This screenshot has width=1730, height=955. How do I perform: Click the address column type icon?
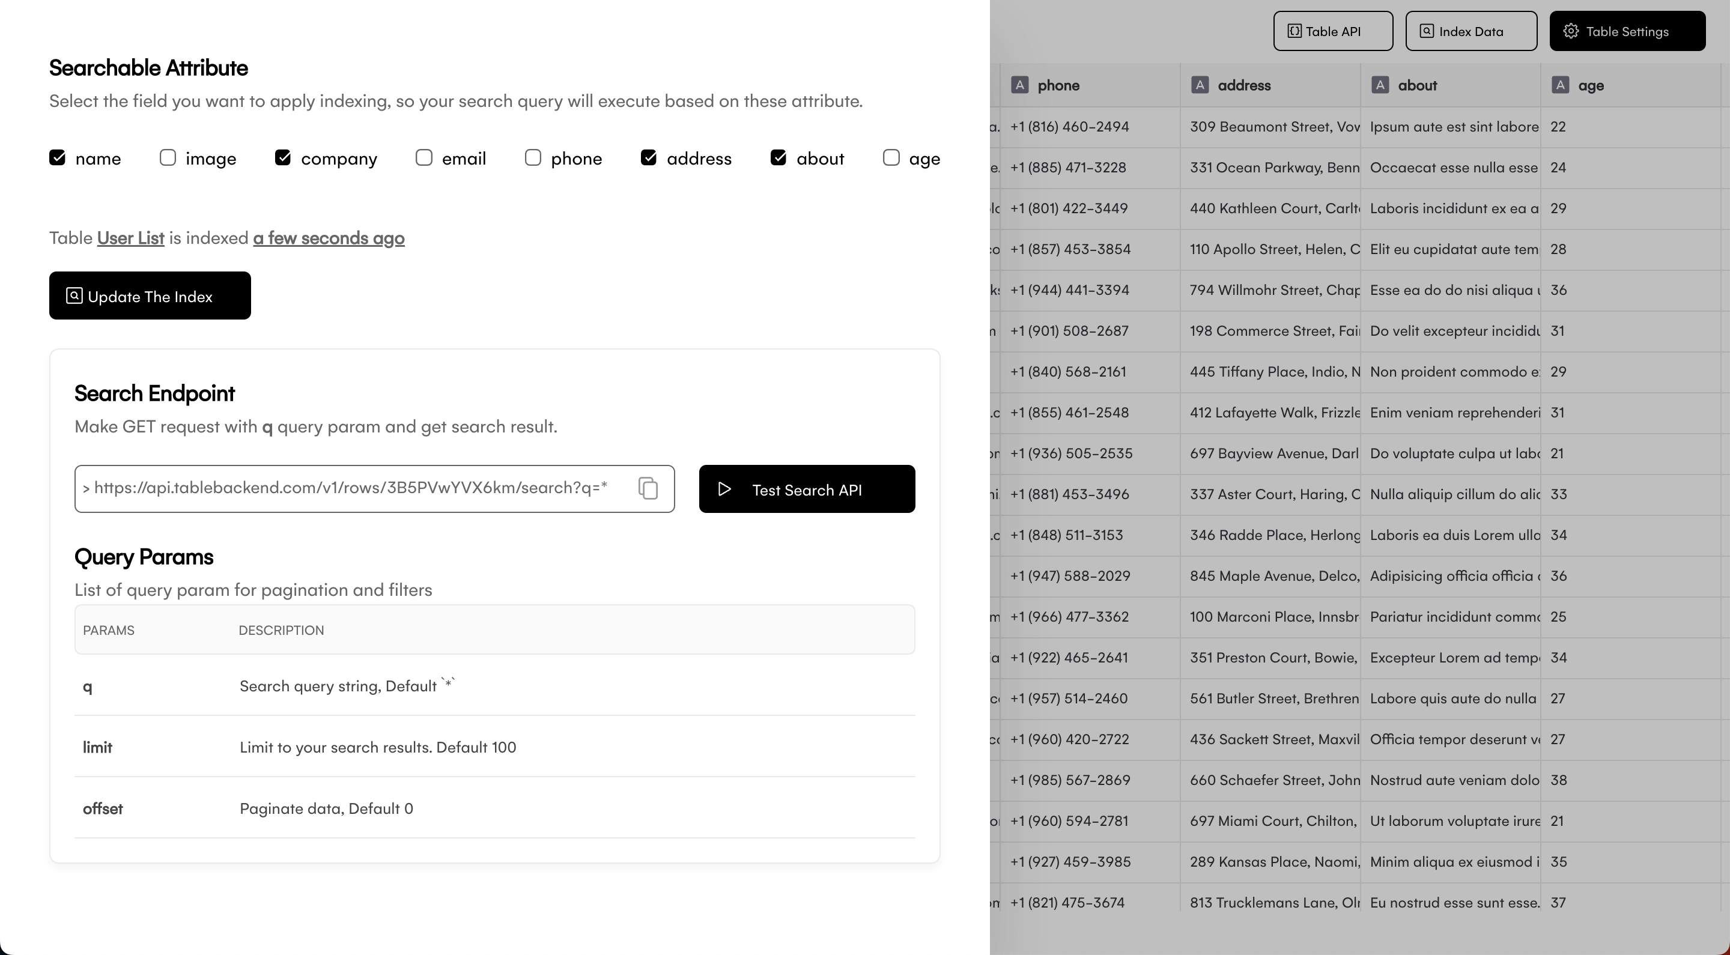1200,85
